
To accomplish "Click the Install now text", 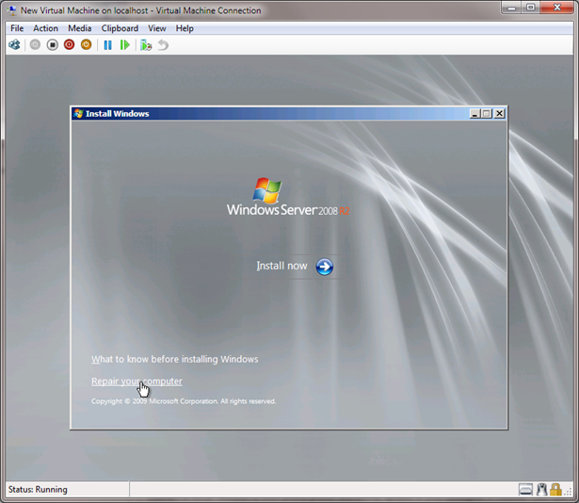I will pos(281,266).
